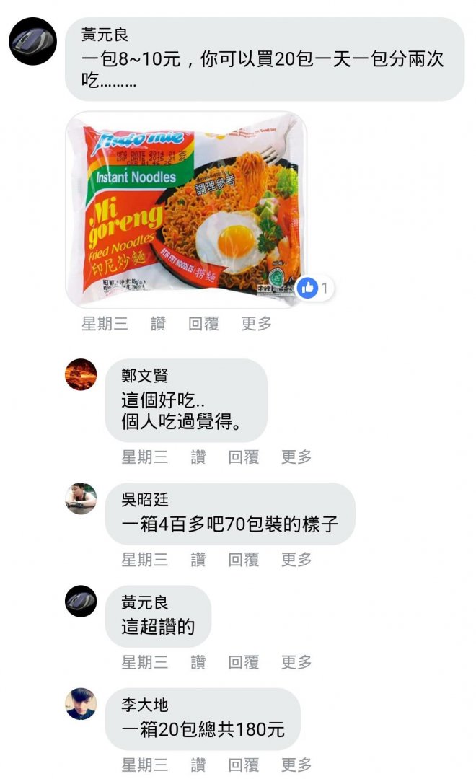Open 更多 menu under 這超讚的 reply
476x779 pixels.
pyautogui.click(x=296, y=661)
